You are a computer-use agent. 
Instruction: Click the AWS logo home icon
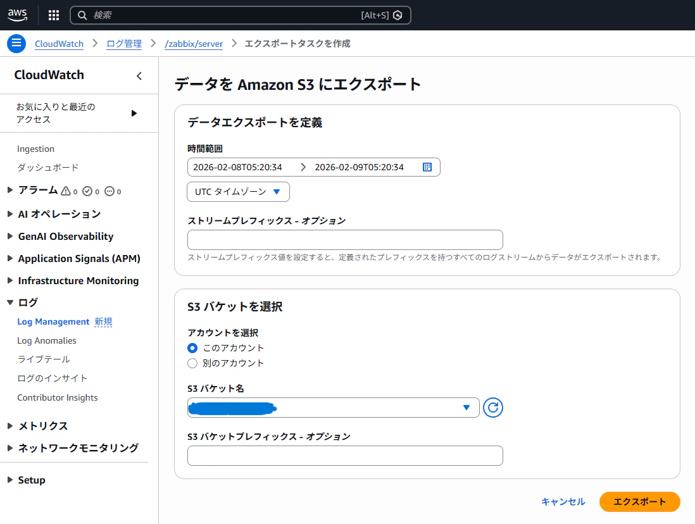point(17,15)
